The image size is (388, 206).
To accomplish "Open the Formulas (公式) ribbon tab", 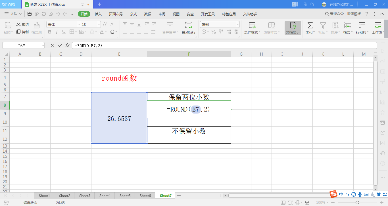I will click(133, 14).
